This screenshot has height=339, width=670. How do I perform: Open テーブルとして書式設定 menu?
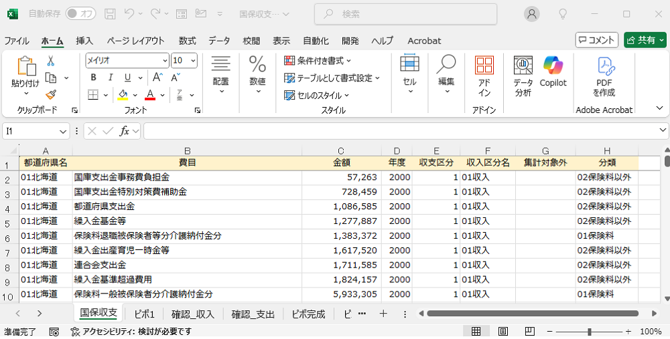[x=332, y=78]
